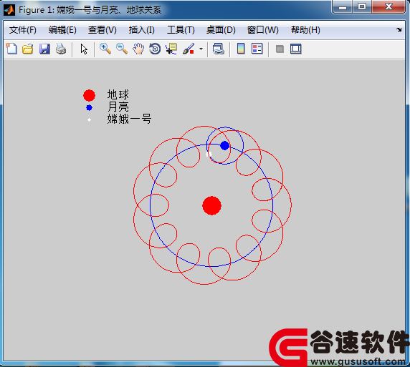Click the Link Plot icon
Viewport: 410px width, 367px height.
[x=219, y=49]
